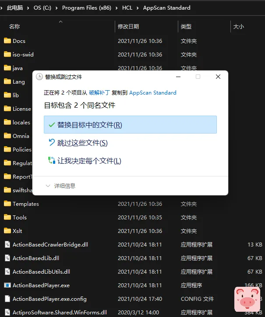Image resolution: width=265 pixels, height=317 pixels.
Task: Choose 替换目标中的文件(R) option
Action: 130,124
